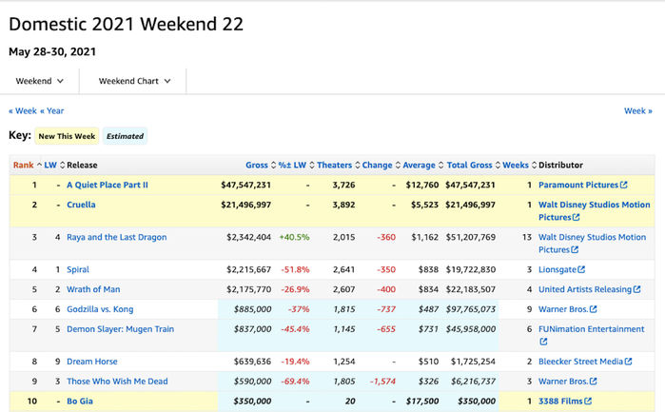Click sort arrows beside Gross header
Viewport: 665px width, 412px height.
(x=274, y=165)
